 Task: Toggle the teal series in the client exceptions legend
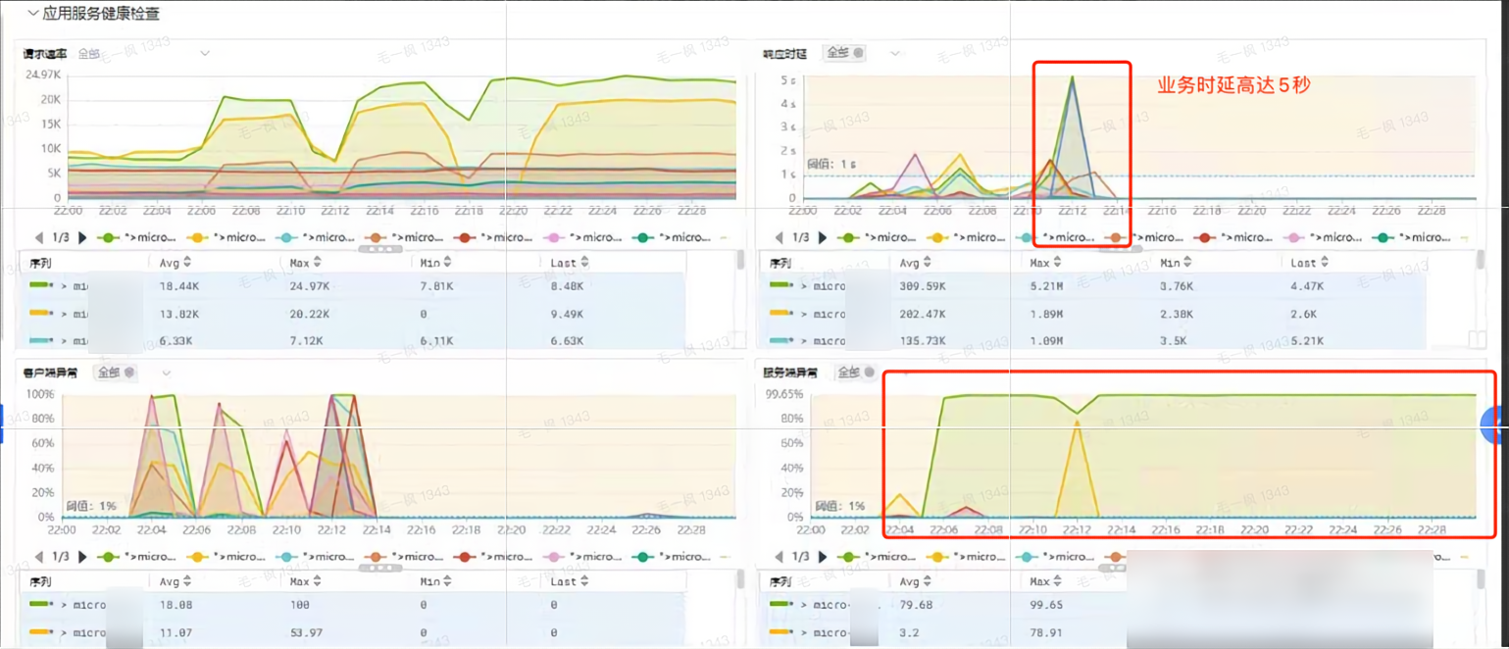[x=286, y=556]
